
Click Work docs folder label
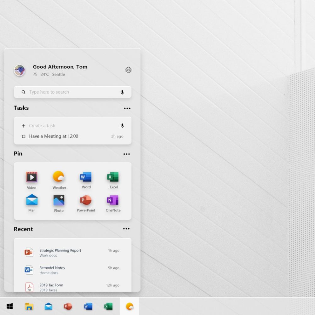(x=48, y=255)
